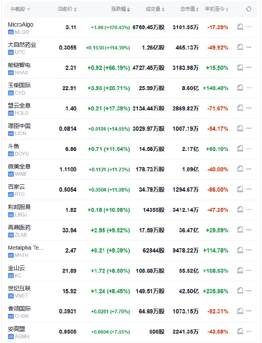The image size is (262, 343).
Task: Open more options for 理臣中国
Action: tap(249, 128)
